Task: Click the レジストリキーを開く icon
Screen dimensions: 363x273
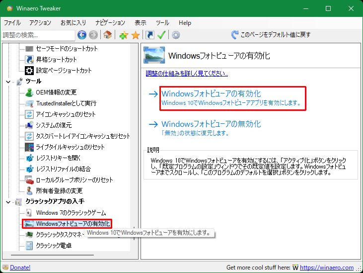Action: coord(29,158)
